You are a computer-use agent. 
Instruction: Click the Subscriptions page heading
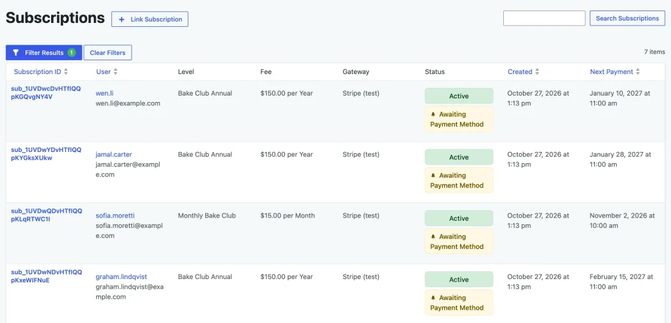click(x=55, y=18)
